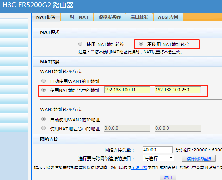This screenshot has width=222, height=180.
Task: Choose 不使用 NAT地址转换 radio option
Action: click(x=141, y=44)
